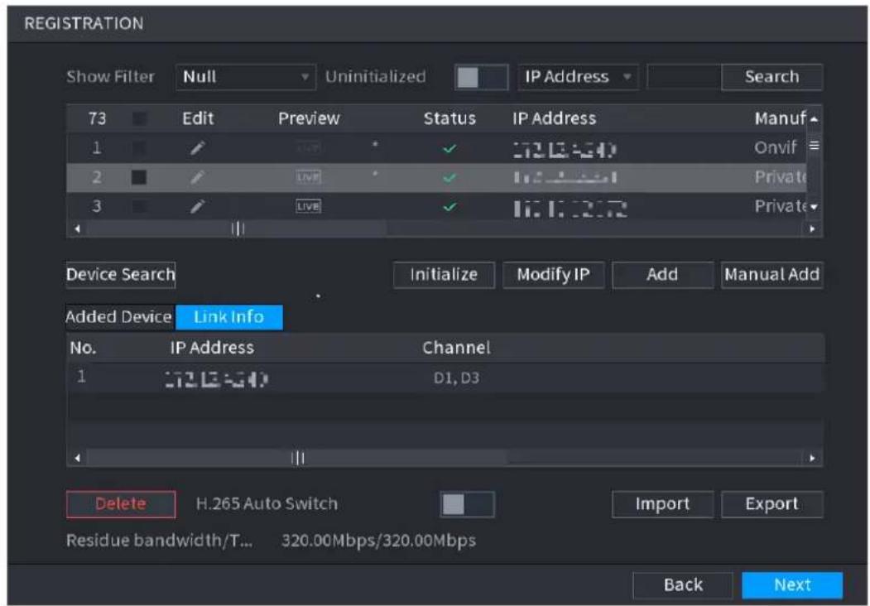Click the Manual Add button
870x606 pixels.
tap(771, 275)
